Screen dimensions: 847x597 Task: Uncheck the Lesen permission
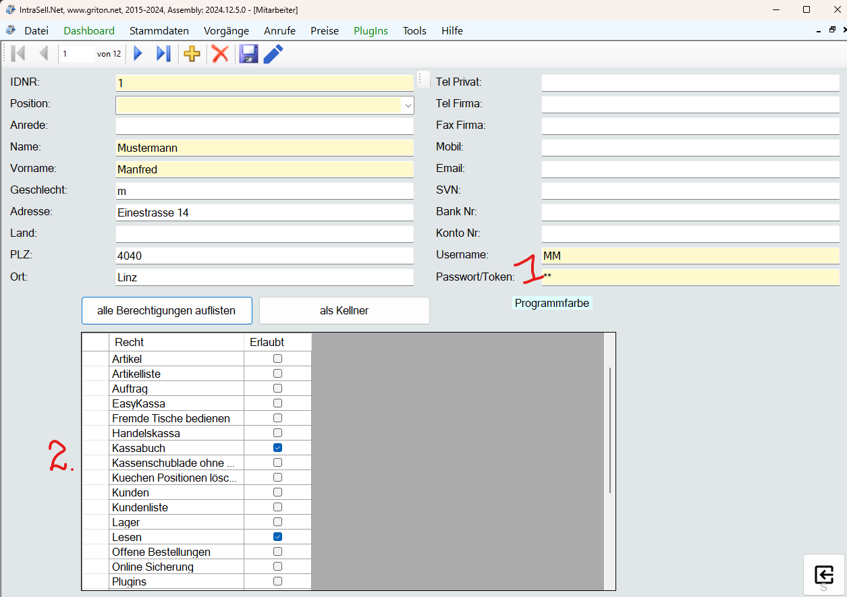click(x=277, y=537)
